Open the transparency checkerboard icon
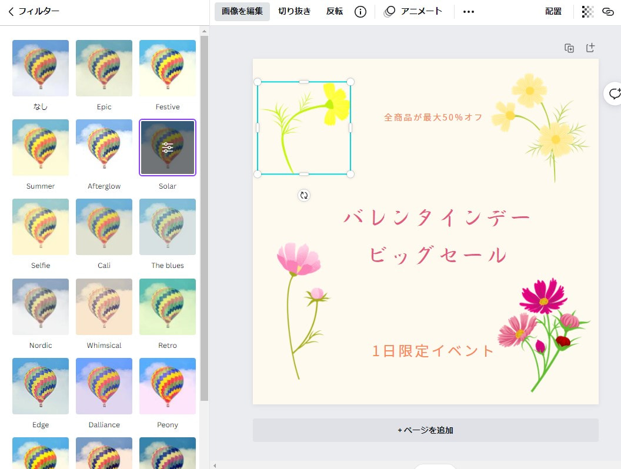Viewport: 621px width, 469px height. coord(587,12)
